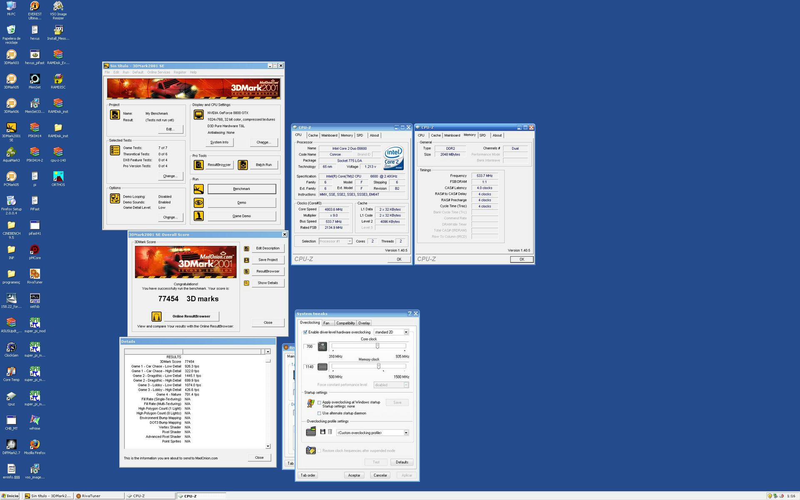Click the Demo eye icon in Run section
Viewport: 800px width, 500px height.
(x=199, y=203)
